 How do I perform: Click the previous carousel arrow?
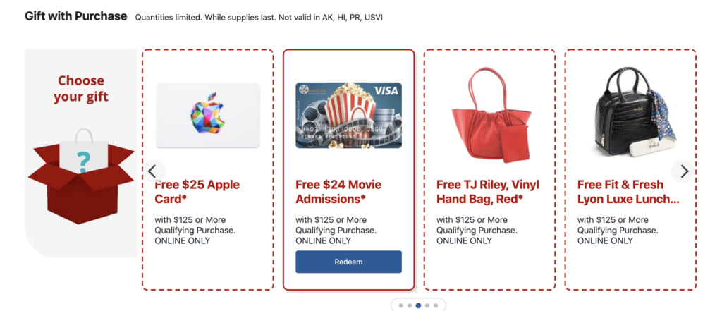click(153, 171)
